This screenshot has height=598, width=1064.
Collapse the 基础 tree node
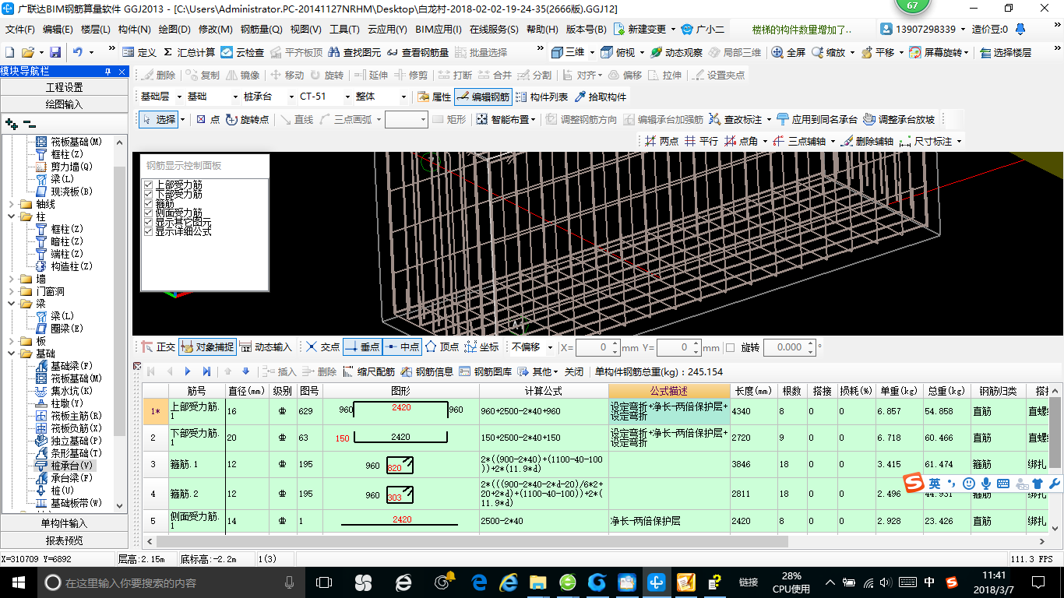coord(11,354)
